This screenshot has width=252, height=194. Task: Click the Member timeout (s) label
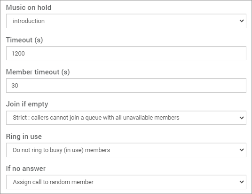pos(38,72)
